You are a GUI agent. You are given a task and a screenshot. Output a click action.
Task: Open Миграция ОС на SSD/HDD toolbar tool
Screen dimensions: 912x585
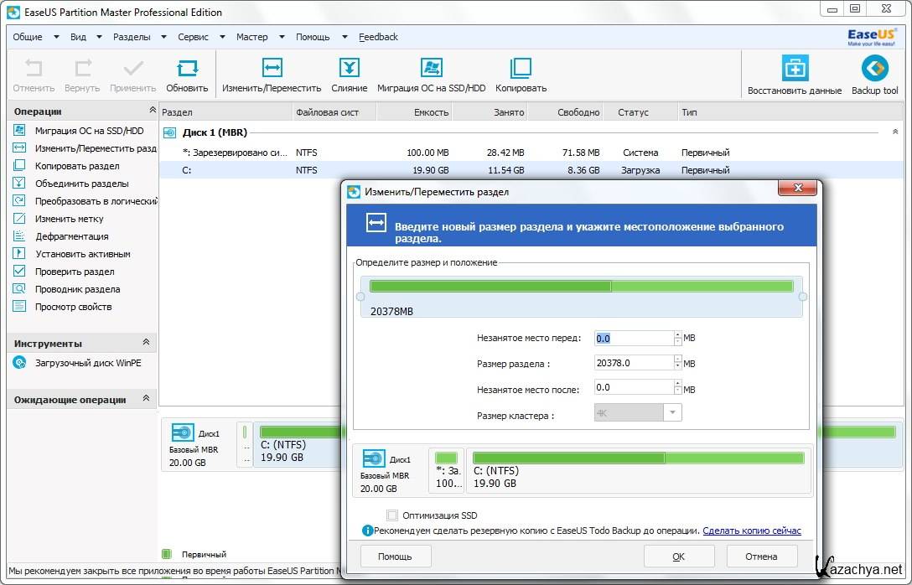click(x=431, y=69)
